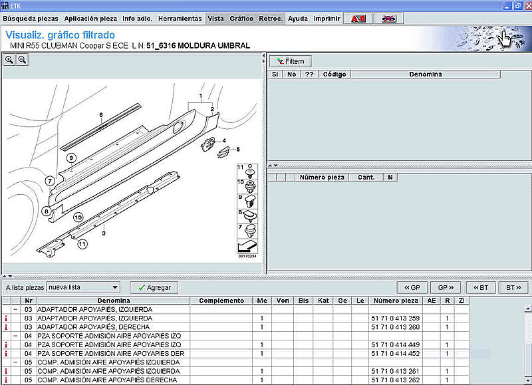Image resolution: width=532 pixels, height=385 pixels.
Task: Go to next group with GP » button
Action: pos(446,288)
